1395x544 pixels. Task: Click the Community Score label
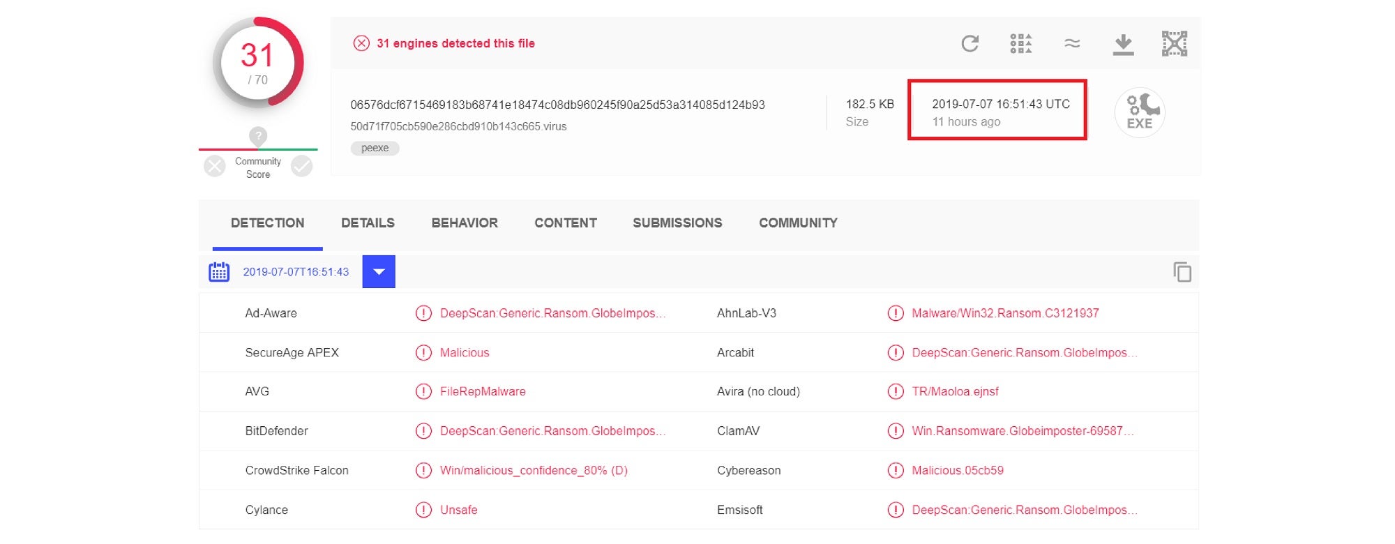258,167
